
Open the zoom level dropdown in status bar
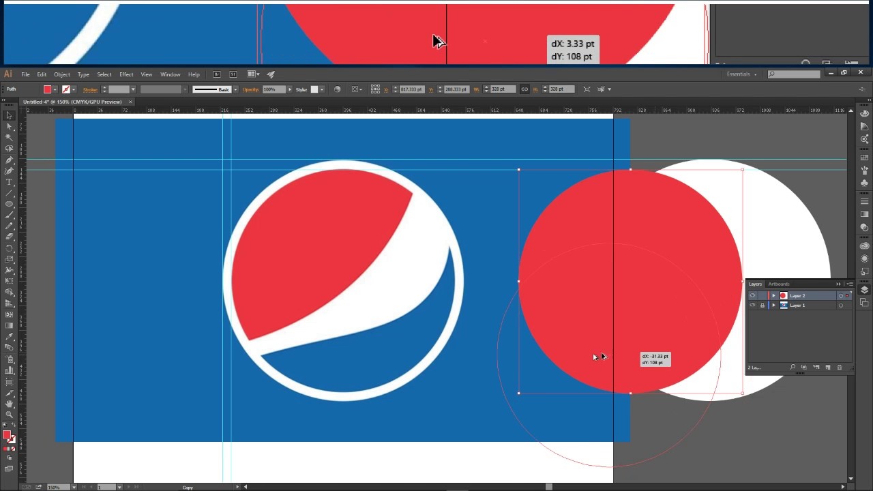pyautogui.click(x=73, y=487)
